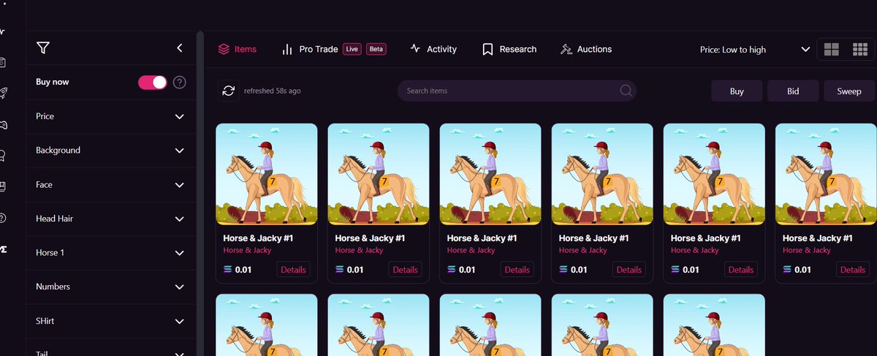This screenshot has height=356, width=877.
Task: Open the rewards badge icon in the sidebar
Action: [x=4, y=155]
